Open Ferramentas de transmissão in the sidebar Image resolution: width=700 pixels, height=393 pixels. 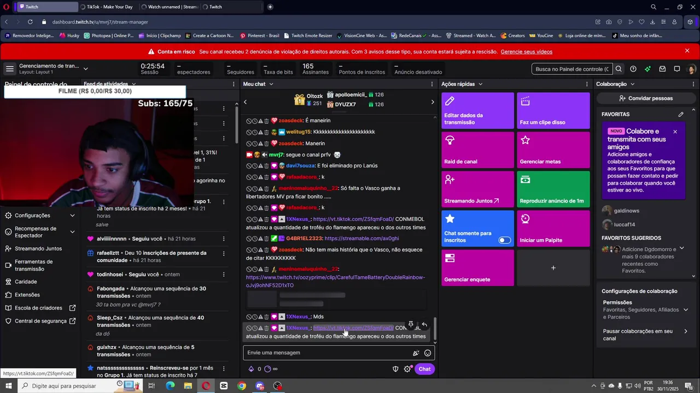pyautogui.click(x=33, y=265)
